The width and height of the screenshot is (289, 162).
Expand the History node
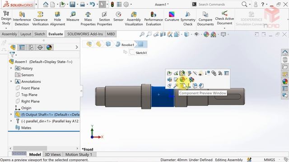coord(11,68)
